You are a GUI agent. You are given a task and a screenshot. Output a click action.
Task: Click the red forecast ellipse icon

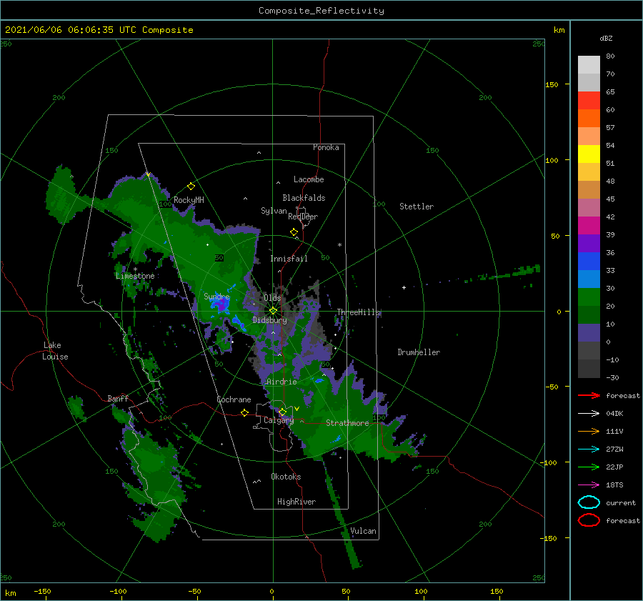tap(589, 520)
